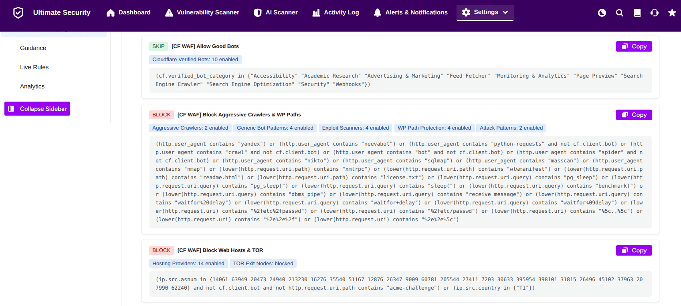Click BLOCK badge on Aggressive Crawlers rule

(162, 115)
